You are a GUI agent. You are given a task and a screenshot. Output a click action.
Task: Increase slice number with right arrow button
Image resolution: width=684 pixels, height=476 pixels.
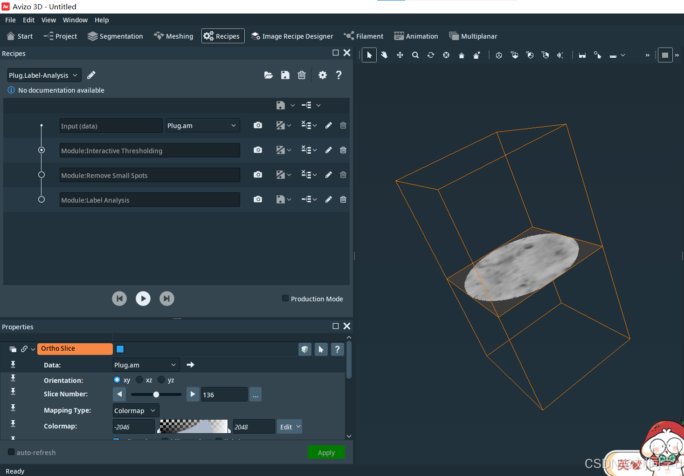tap(193, 394)
